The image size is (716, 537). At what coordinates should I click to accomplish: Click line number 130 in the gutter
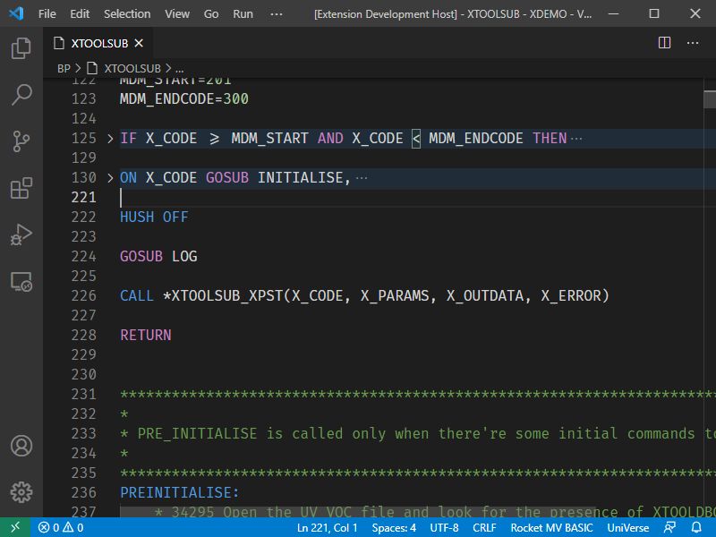84,177
